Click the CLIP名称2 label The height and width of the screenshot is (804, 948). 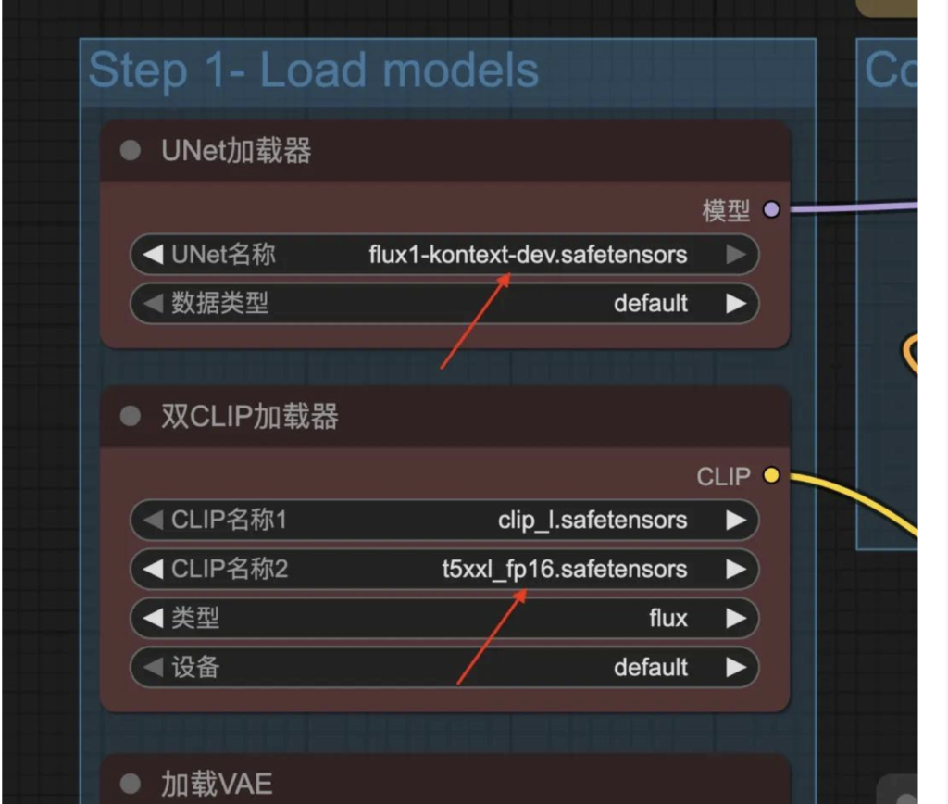230,569
